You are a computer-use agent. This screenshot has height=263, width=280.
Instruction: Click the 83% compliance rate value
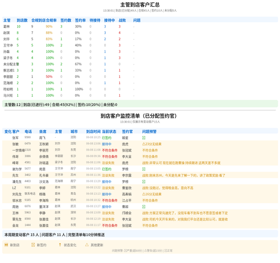(49, 39)
